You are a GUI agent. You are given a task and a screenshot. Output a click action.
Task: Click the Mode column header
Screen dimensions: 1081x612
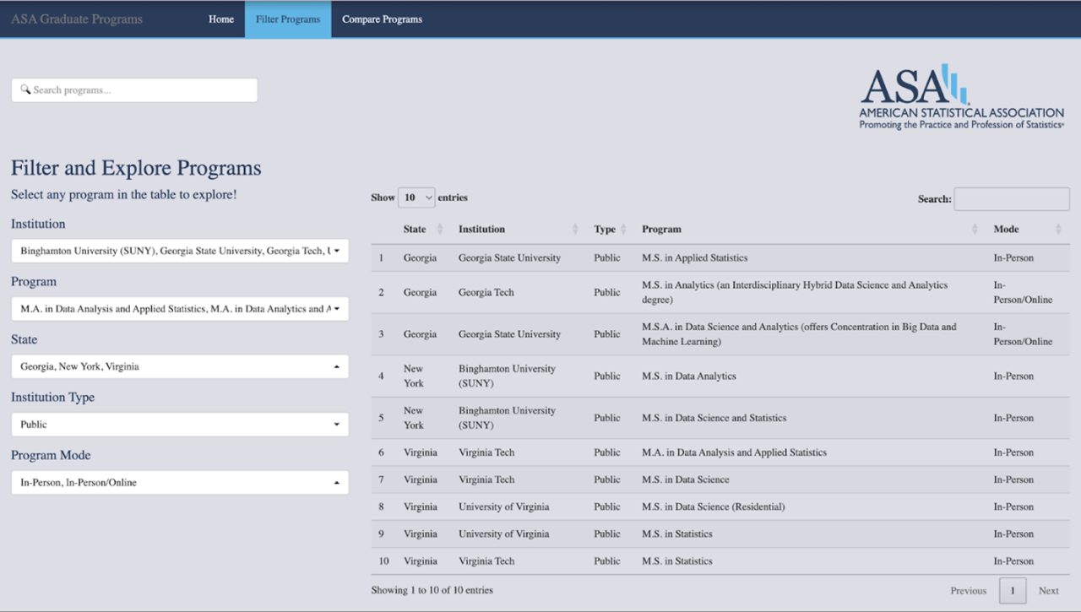[x=1006, y=230]
